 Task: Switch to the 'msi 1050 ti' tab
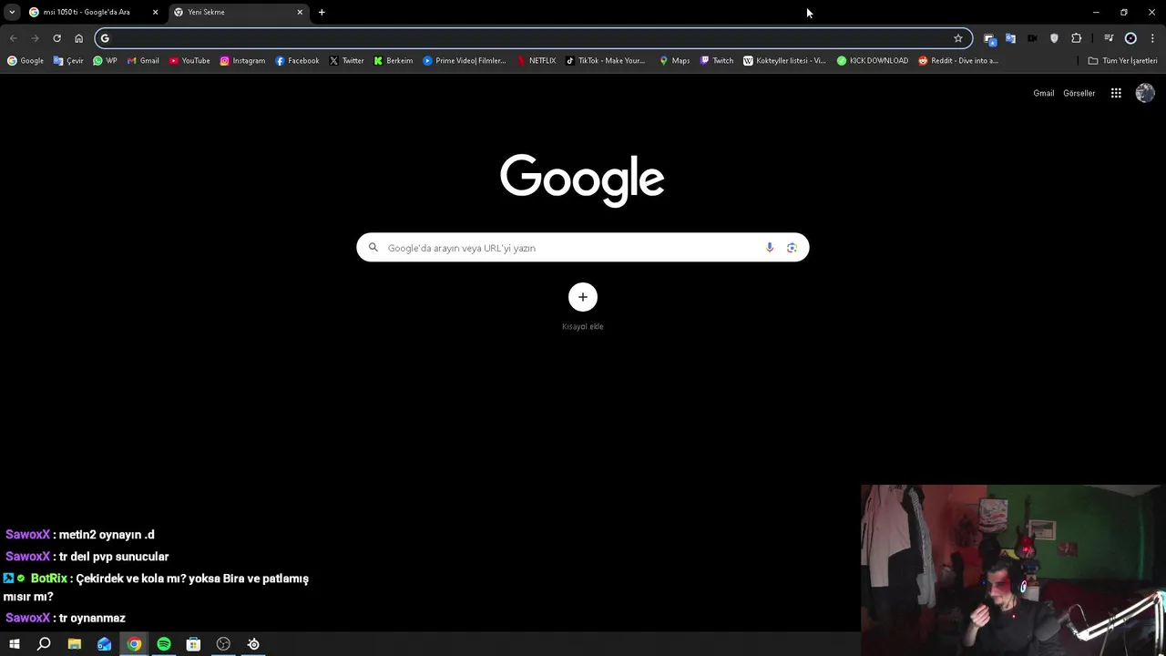click(87, 12)
